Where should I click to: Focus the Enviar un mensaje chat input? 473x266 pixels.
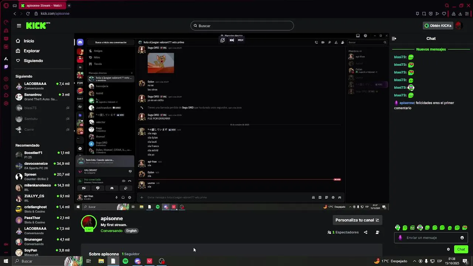point(431,238)
